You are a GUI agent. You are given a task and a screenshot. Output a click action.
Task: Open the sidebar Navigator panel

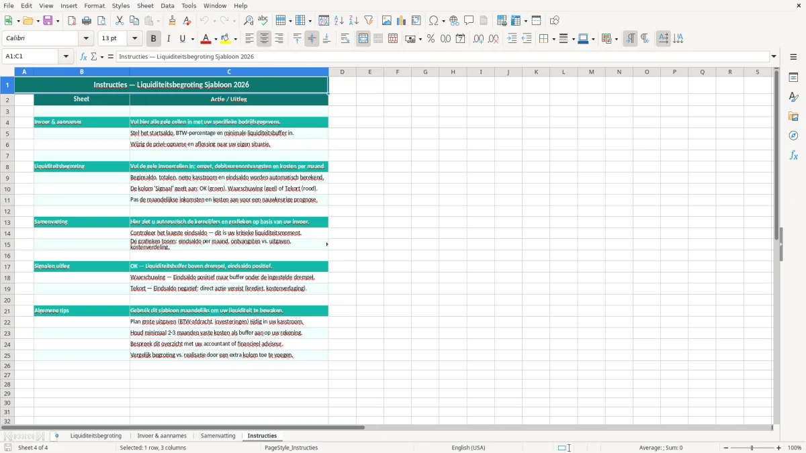click(x=793, y=136)
